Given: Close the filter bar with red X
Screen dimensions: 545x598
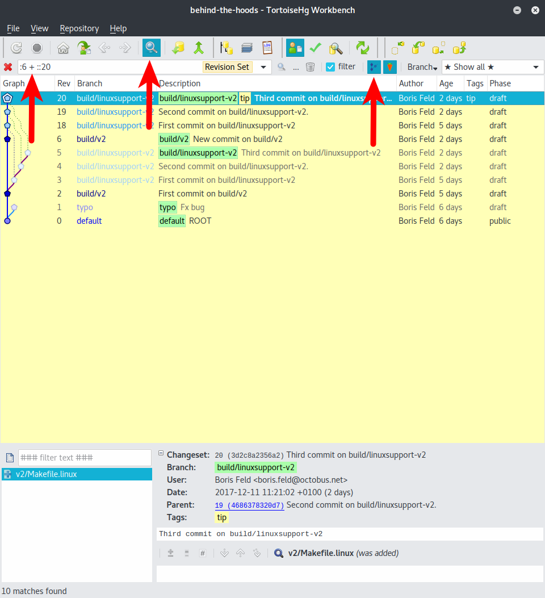Looking at the screenshot, I should [8, 67].
